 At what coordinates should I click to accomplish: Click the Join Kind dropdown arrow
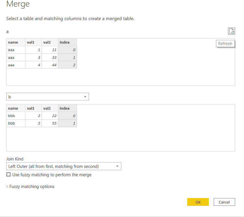pyautogui.click(x=117, y=166)
